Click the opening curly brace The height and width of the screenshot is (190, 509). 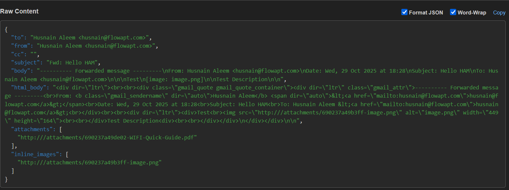click(x=6, y=29)
